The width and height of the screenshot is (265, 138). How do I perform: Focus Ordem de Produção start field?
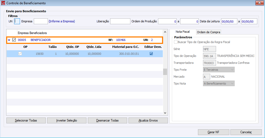[x=167, y=21]
